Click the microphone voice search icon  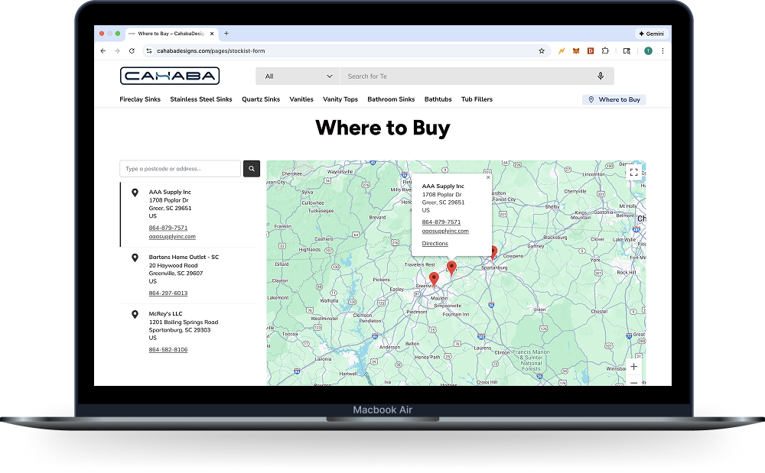tap(601, 76)
